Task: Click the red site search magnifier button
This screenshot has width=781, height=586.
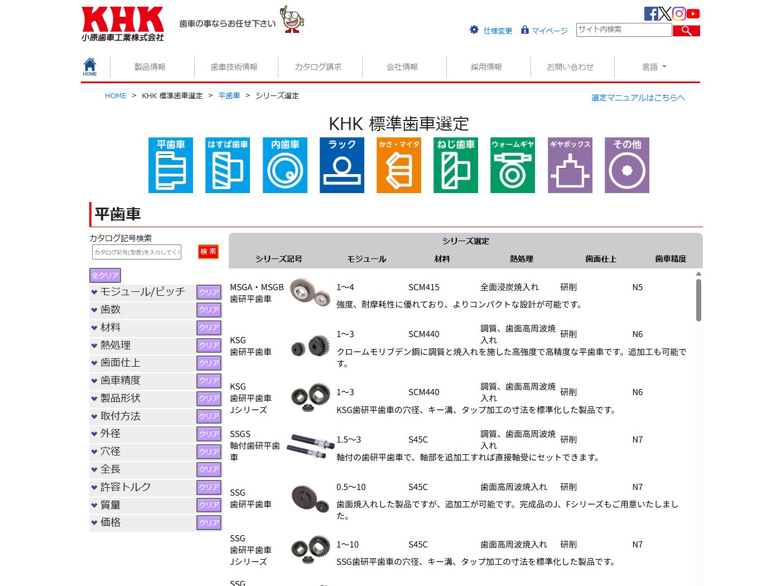Action: pos(686,31)
